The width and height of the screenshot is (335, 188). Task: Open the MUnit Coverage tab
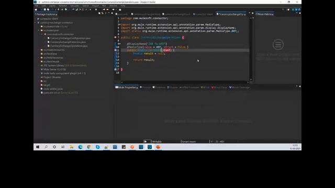click(x=239, y=87)
